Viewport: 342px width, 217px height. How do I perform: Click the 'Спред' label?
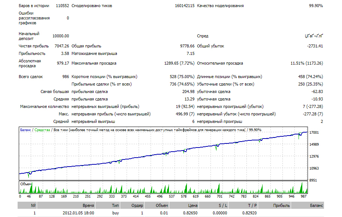pyautogui.click(x=203, y=36)
